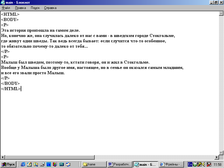This screenshot has width=224, height=168.
Task: Open the Правка menu
Action: tap(20, 8)
